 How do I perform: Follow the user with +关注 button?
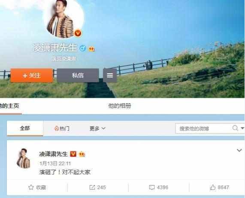(32, 75)
